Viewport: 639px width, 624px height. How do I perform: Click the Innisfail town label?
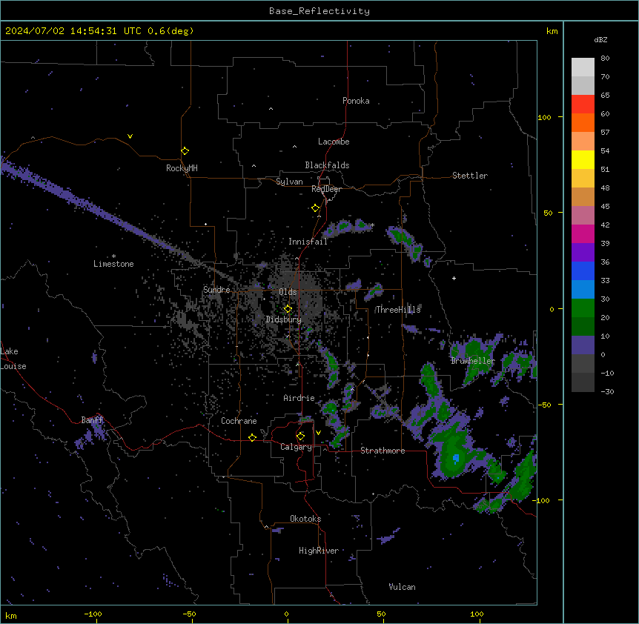coord(308,242)
